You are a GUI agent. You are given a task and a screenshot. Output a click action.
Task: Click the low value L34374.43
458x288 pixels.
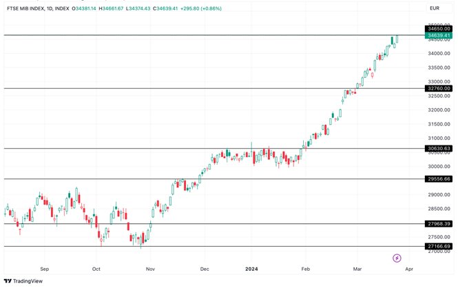[x=138, y=8]
